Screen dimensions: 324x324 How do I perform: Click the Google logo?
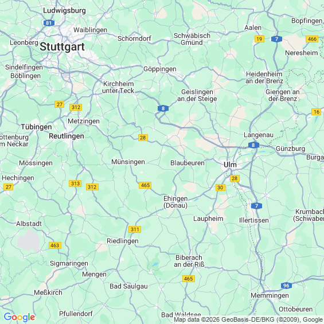coord(19,317)
